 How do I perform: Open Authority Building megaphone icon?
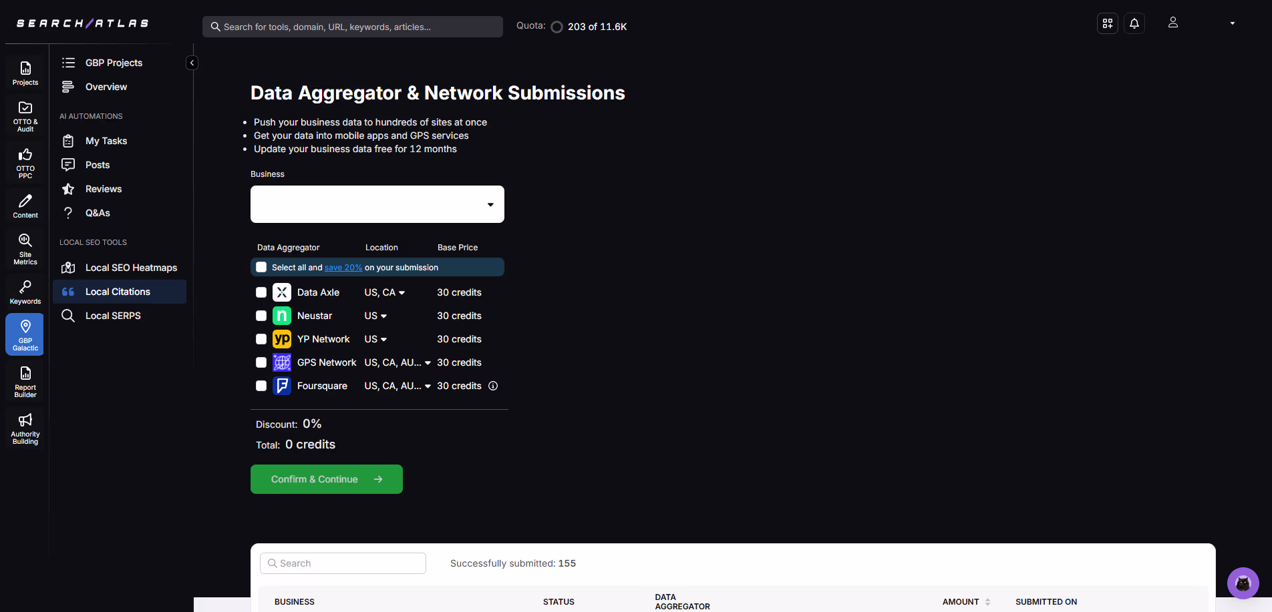(25, 428)
